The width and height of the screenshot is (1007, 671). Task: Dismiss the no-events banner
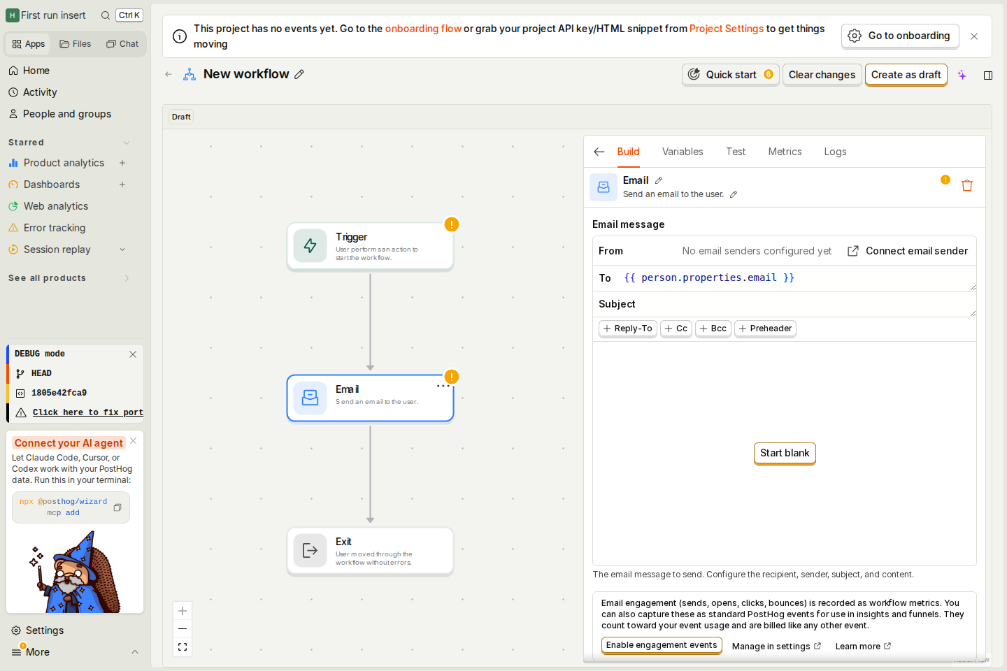[x=974, y=36]
